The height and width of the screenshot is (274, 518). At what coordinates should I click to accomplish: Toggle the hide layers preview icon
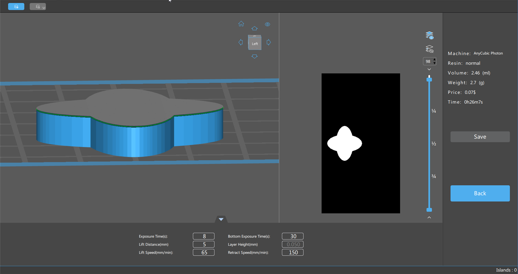[x=429, y=49]
